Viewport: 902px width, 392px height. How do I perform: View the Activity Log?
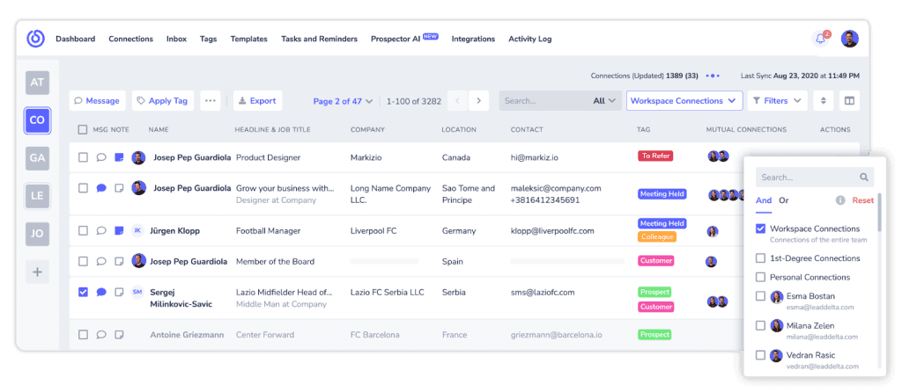pyautogui.click(x=529, y=39)
